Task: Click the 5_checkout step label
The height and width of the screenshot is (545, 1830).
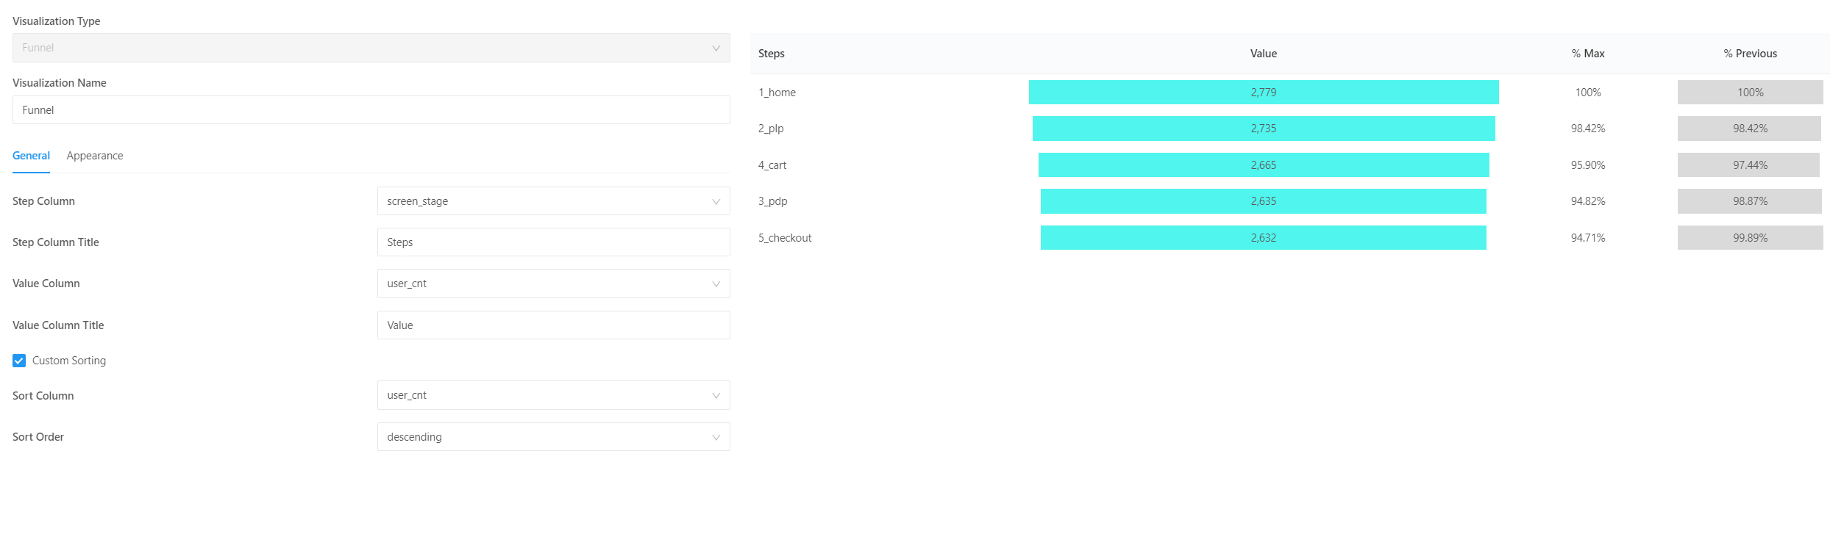Action: click(x=785, y=238)
